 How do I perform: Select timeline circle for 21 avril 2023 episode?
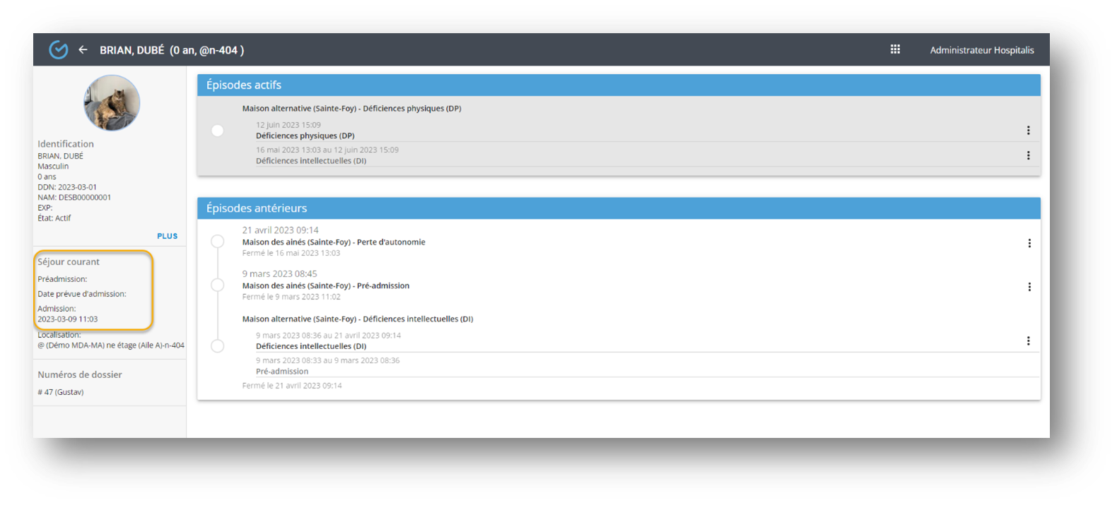[x=218, y=242]
